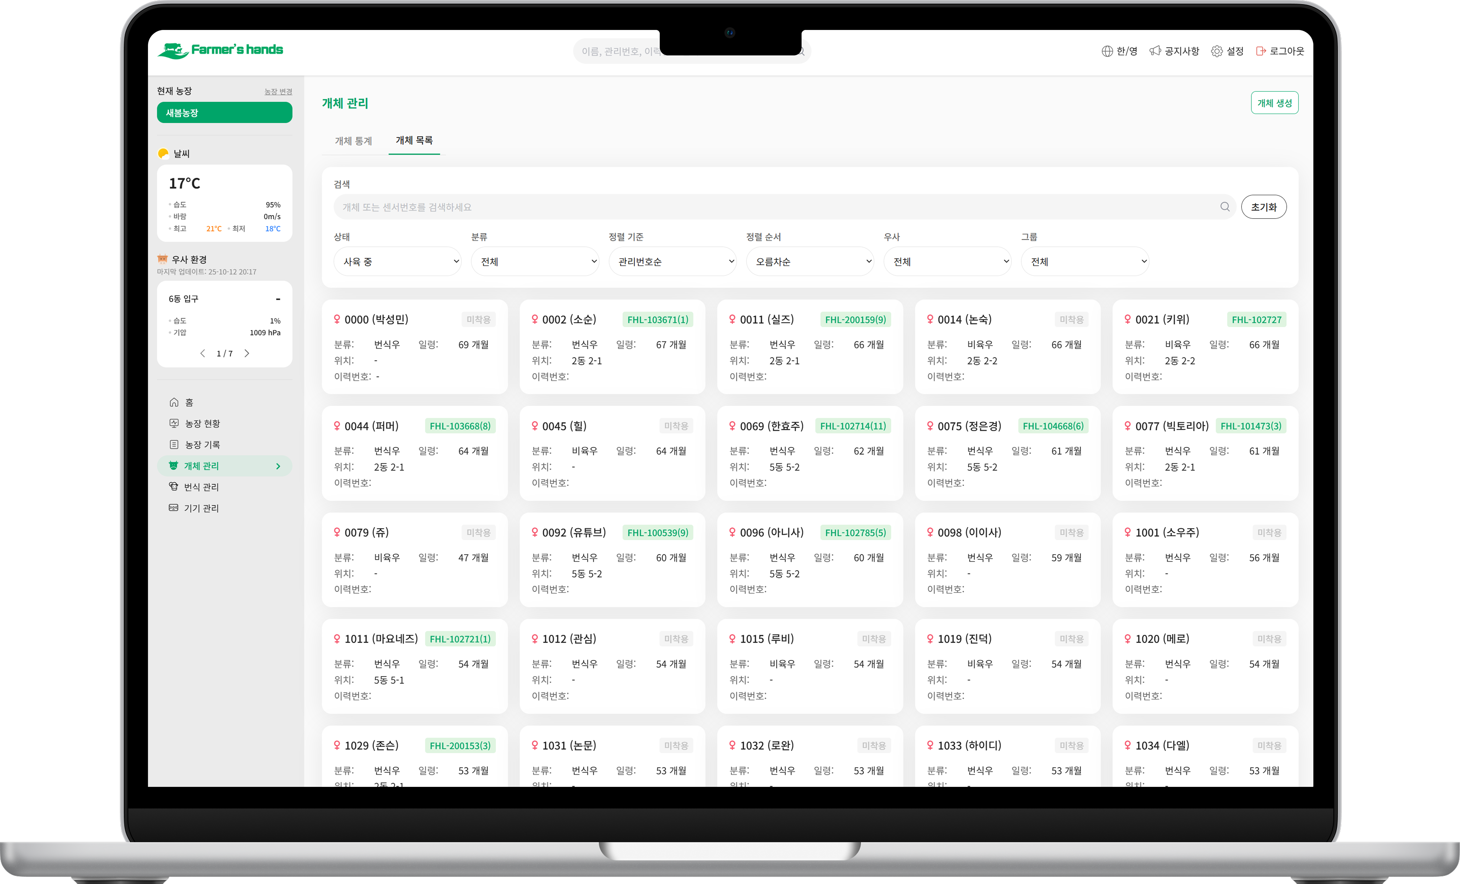Click the 초기화 reset button
The width and height of the screenshot is (1460, 884).
pyautogui.click(x=1263, y=207)
